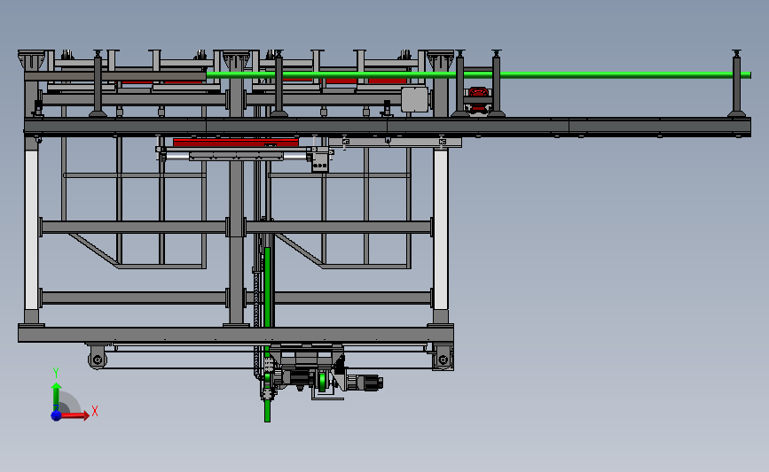Select the long dark horizontal rail beam
The height and width of the screenshot is (472, 769).
click(388, 127)
